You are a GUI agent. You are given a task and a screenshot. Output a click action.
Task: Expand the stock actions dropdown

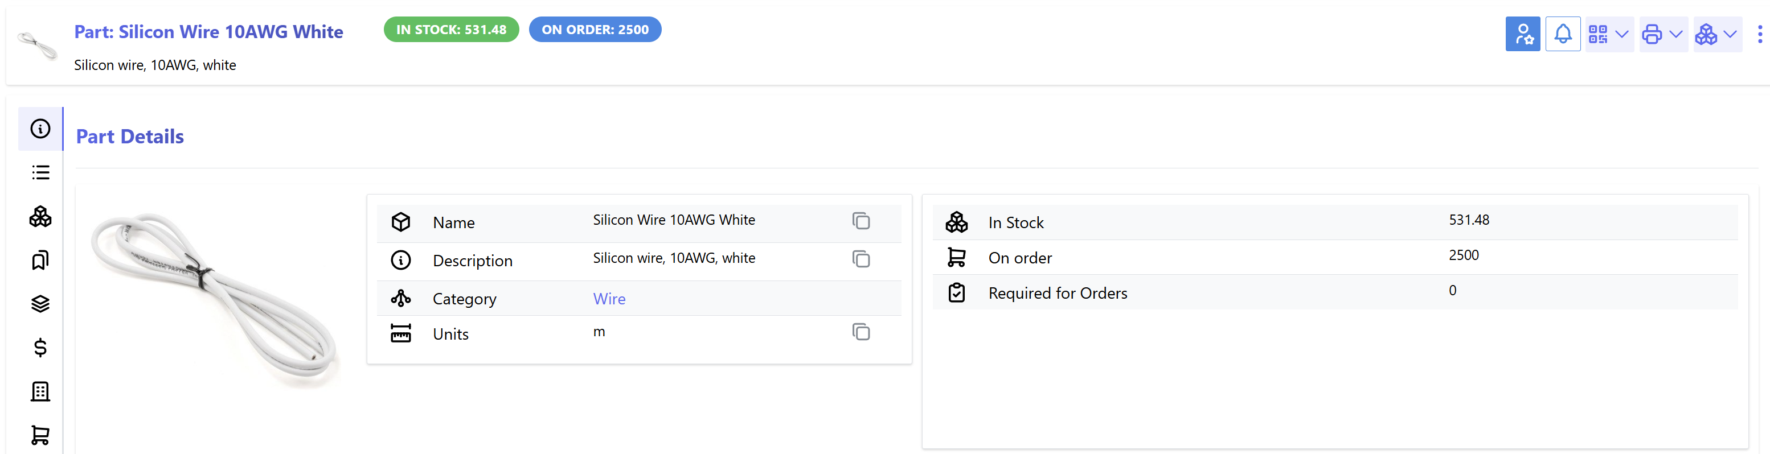point(1716,34)
